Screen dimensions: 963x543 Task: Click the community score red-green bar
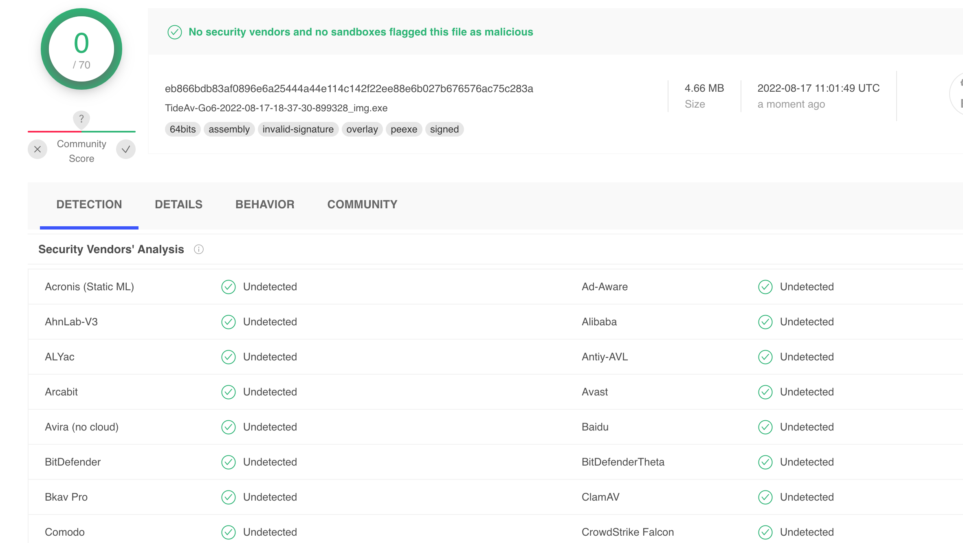point(81,132)
